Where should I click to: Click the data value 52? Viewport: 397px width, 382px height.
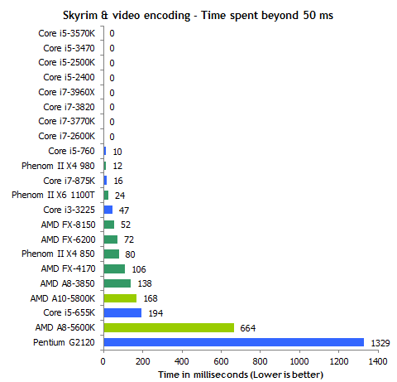pyautogui.click(x=126, y=225)
